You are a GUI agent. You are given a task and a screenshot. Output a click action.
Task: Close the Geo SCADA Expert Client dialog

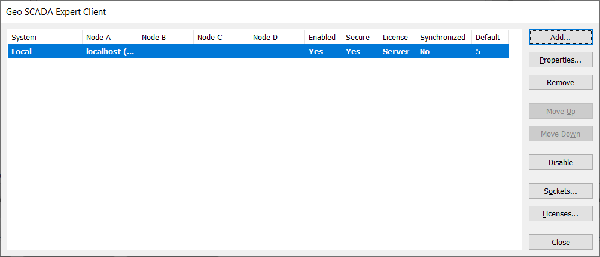561,242
